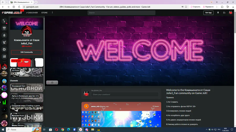
Task: Open the browser extensions puzzle icon
Action: pos(222,7)
